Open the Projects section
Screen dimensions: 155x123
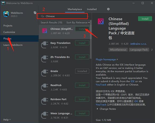(x=8, y=26)
